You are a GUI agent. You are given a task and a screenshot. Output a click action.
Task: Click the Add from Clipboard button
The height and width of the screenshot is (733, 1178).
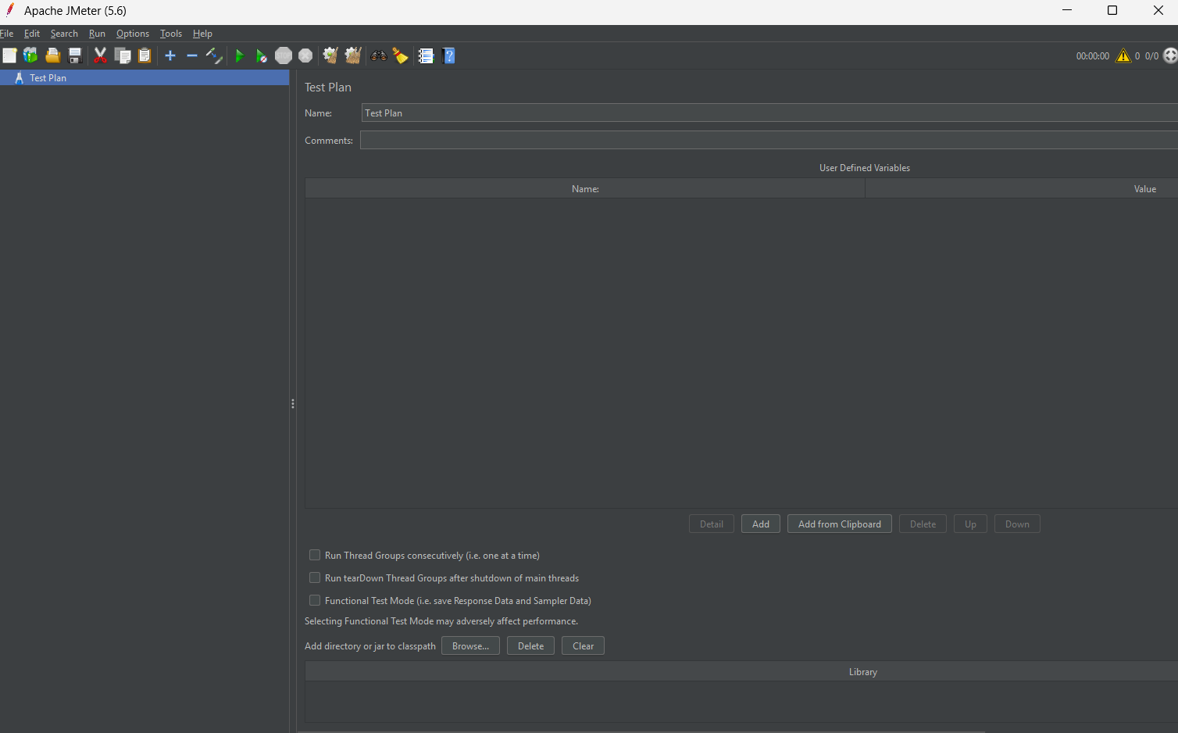(x=840, y=524)
